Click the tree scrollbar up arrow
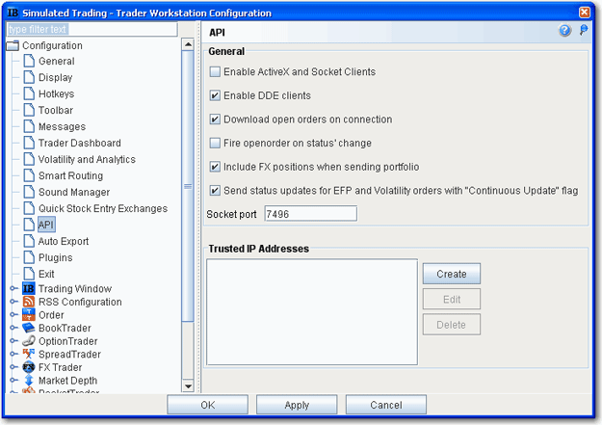This screenshot has width=602, height=425. click(x=188, y=44)
